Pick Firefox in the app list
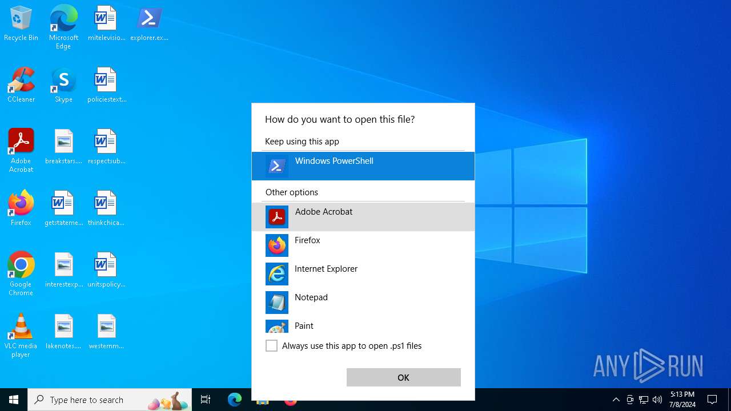This screenshot has width=731, height=411. pyautogui.click(x=363, y=245)
